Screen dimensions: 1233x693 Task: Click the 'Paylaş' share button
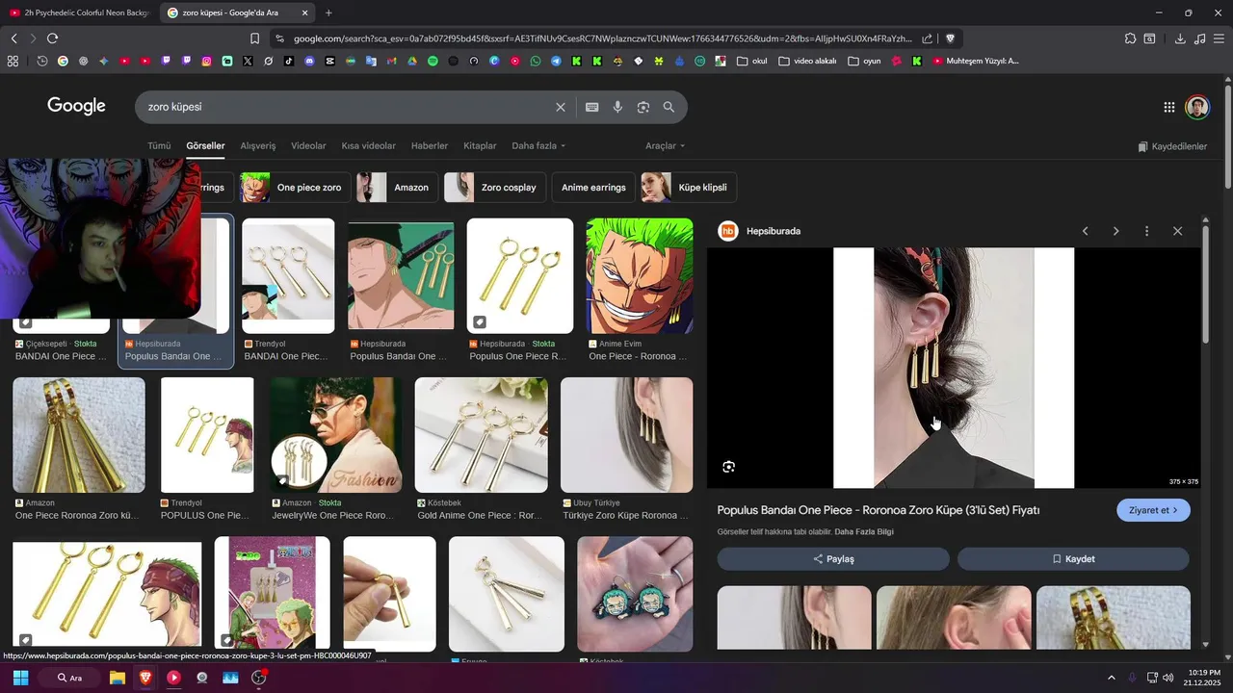[x=833, y=559]
